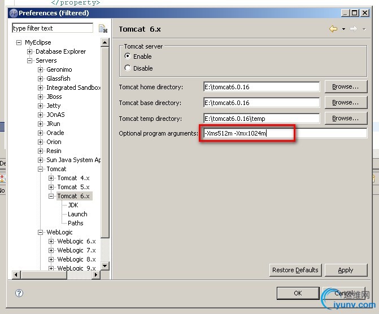Browse for Tomcat temp directory

(346, 118)
